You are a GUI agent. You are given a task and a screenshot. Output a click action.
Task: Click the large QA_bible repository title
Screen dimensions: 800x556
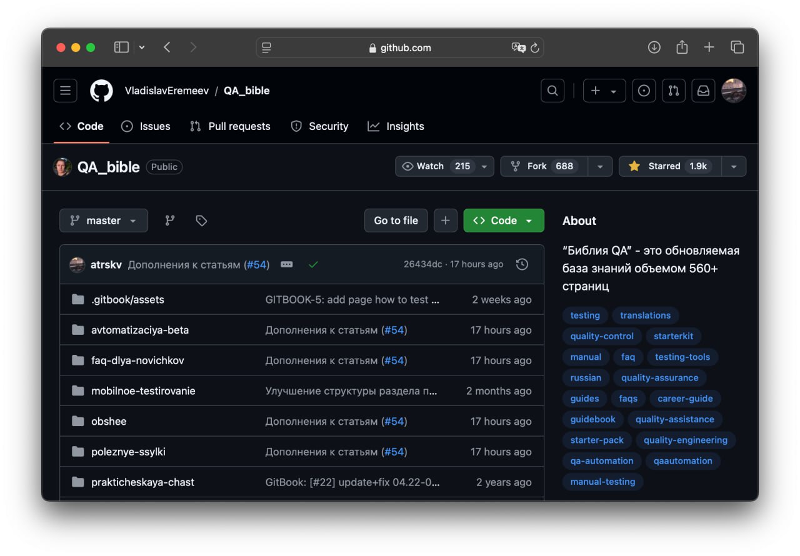(x=109, y=167)
